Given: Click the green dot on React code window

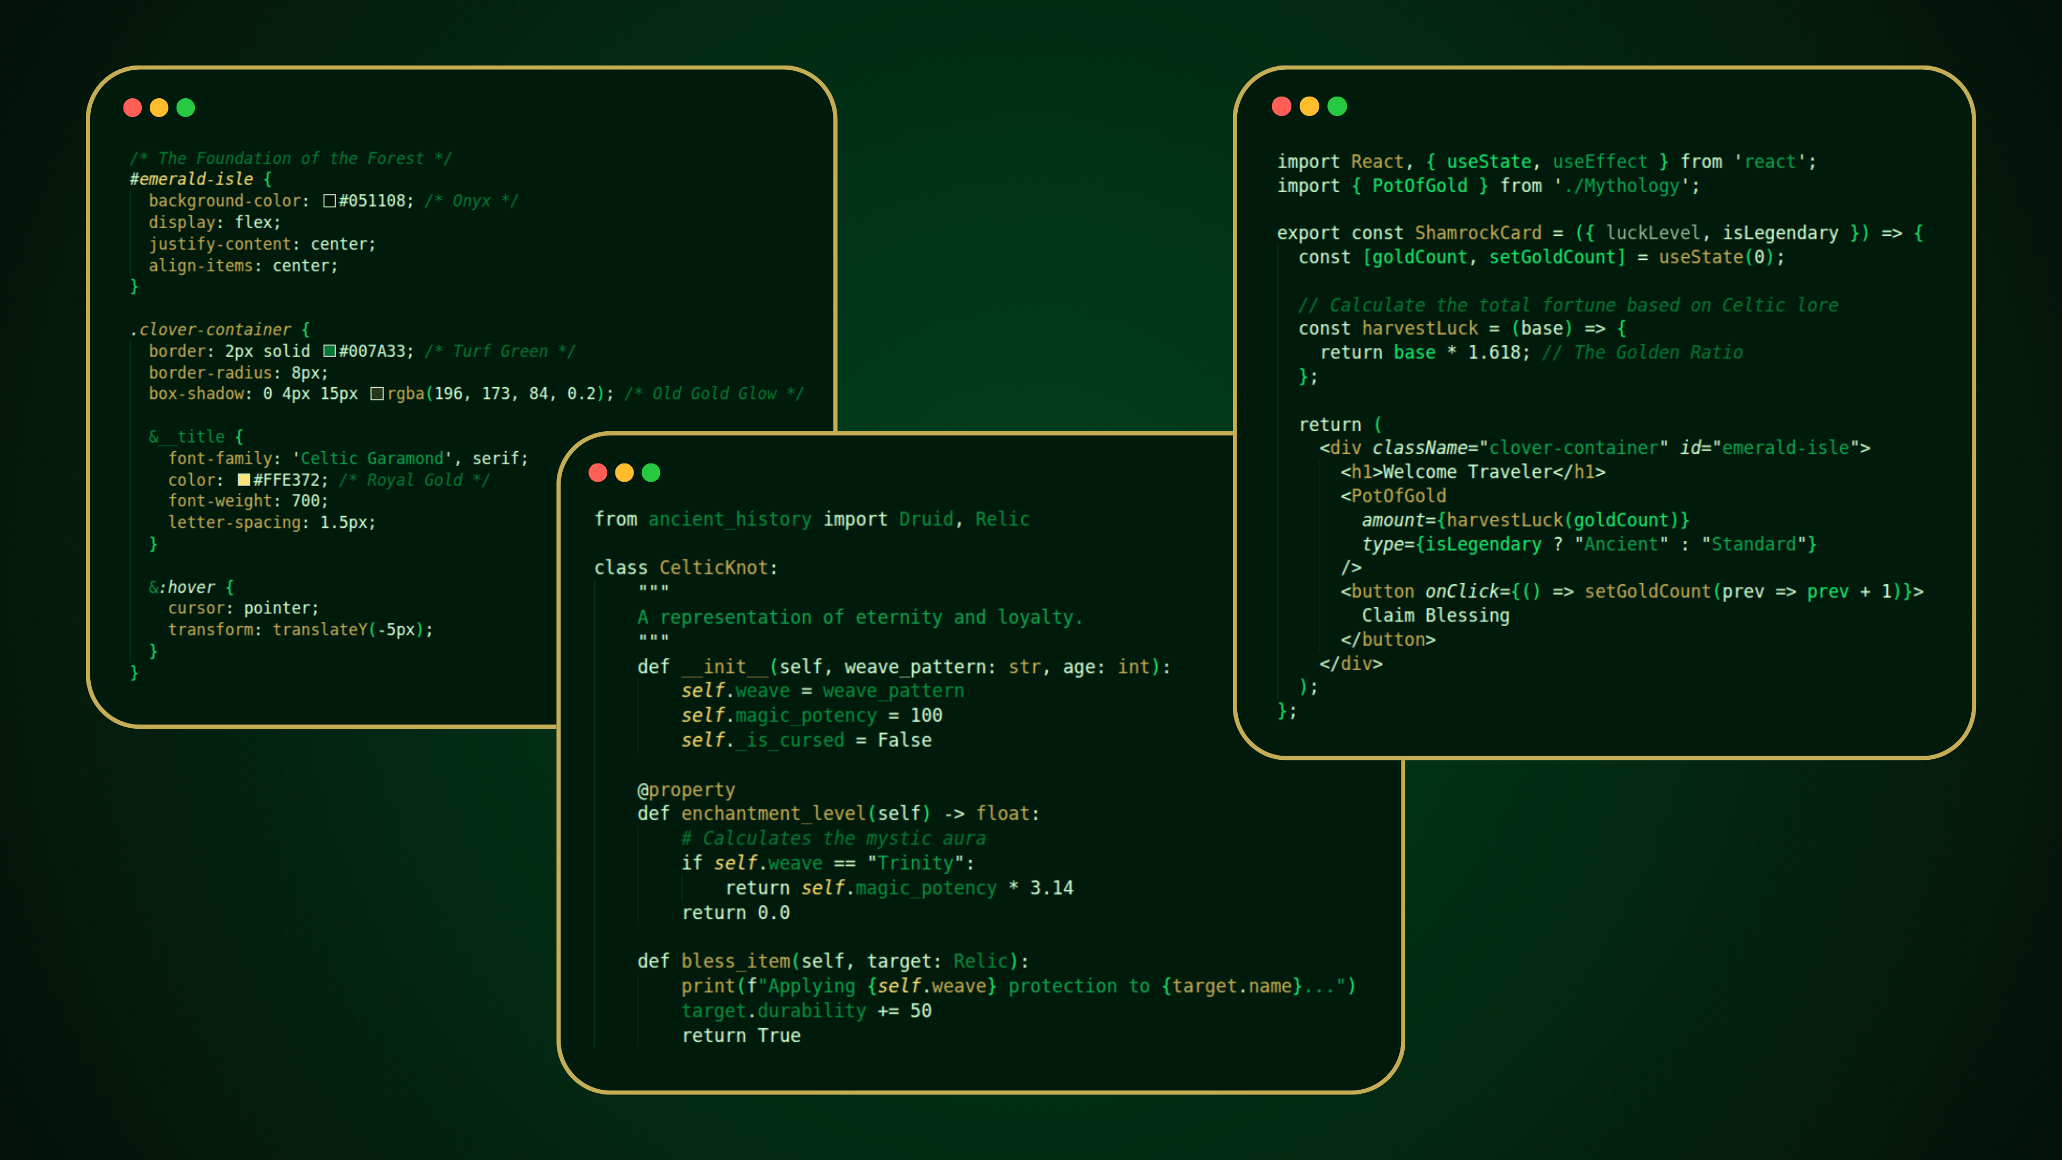Looking at the screenshot, I should (x=1337, y=106).
